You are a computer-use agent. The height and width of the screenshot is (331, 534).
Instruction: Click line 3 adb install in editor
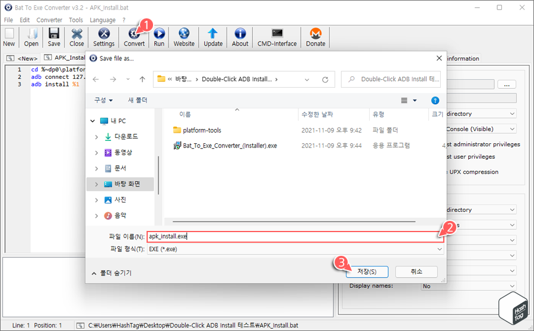point(55,84)
